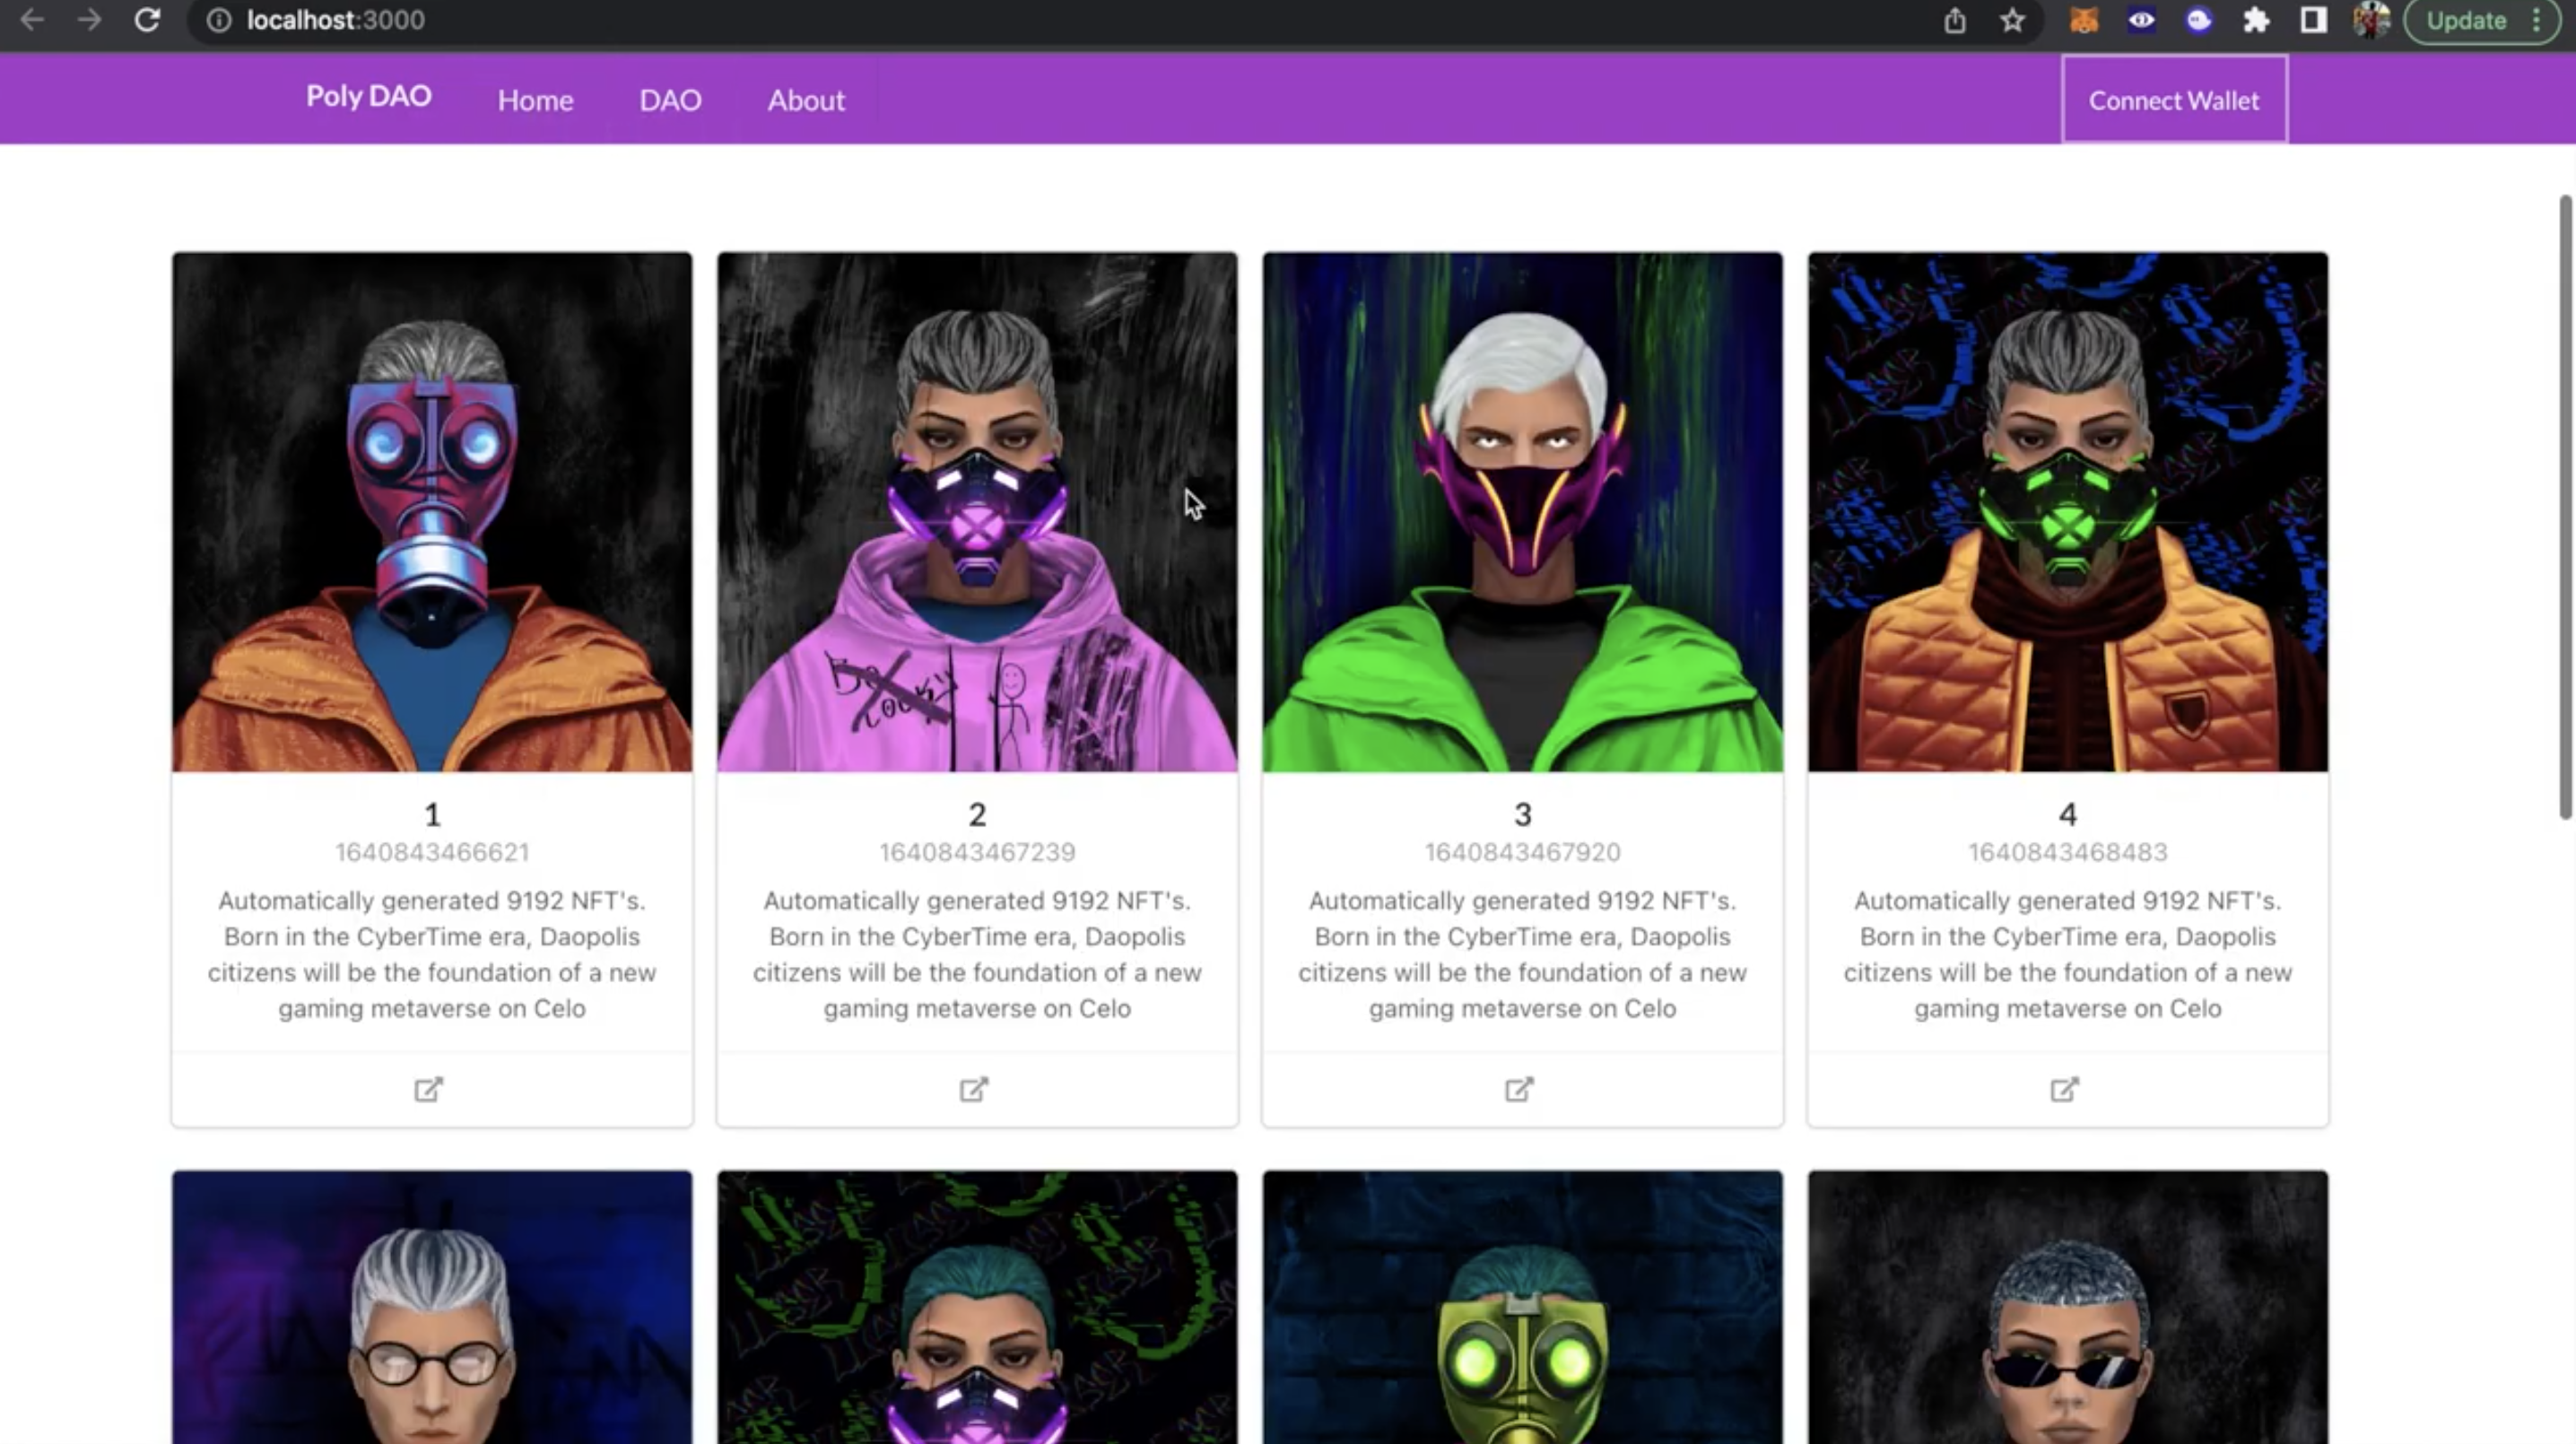Click the MetaMask fox extension icon
The image size is (2576, 1444).
pyautogui.click(x=2083, y=20)
